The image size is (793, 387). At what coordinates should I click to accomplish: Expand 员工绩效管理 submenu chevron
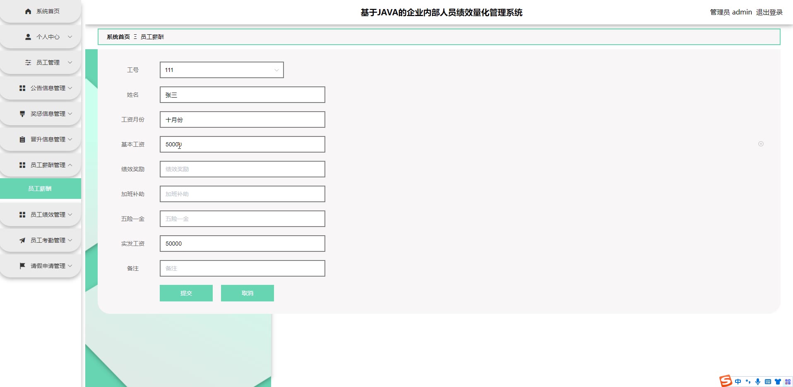pyautogui.click(x=70, y=215)
